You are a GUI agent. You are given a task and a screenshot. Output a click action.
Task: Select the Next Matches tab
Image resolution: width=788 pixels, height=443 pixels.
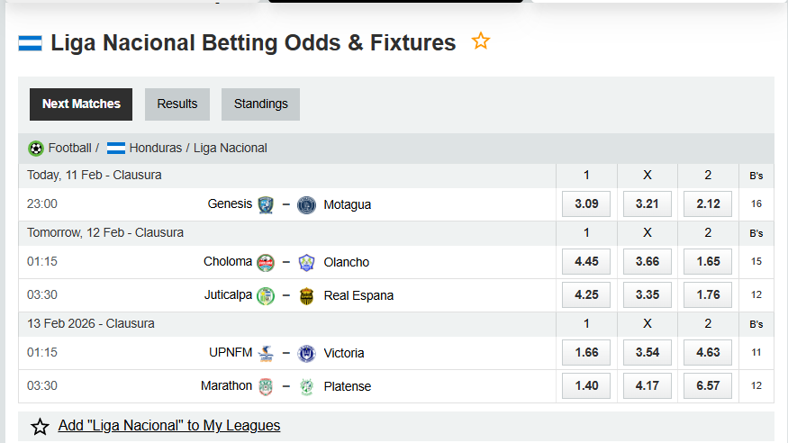coord(81,104)
